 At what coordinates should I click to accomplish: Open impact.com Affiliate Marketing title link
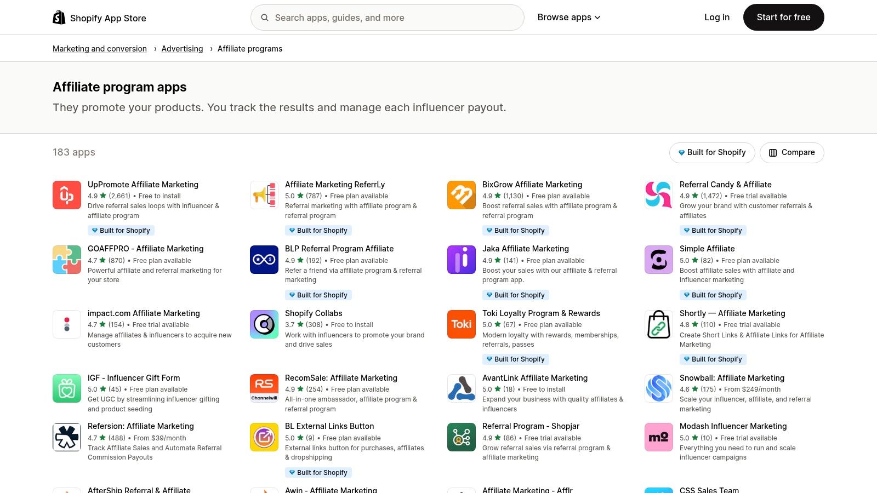pos(144,313)
